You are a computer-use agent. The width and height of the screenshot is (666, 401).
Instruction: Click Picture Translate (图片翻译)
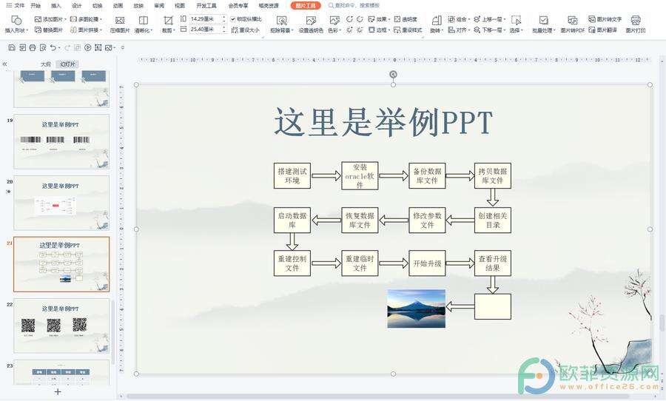602,30
